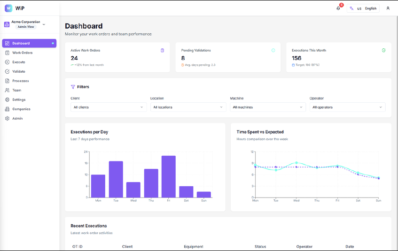Click the Wednesday point on teal line

(296, 163)
